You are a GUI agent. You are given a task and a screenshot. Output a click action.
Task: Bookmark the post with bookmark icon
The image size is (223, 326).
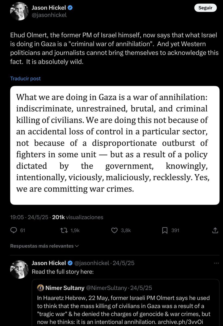(165, 230)
